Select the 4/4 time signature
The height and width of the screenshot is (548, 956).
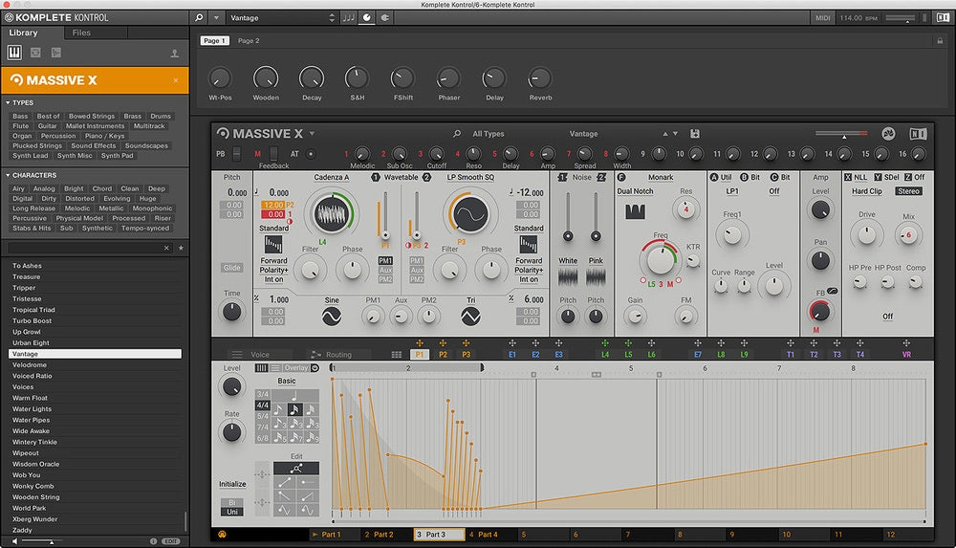point(263,406)
